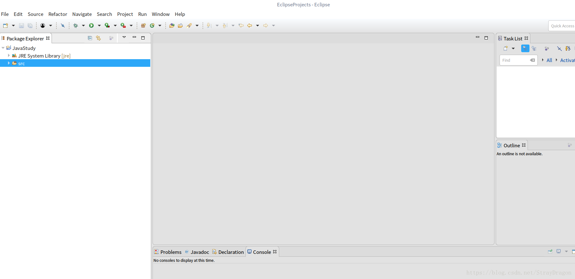Screen dimensions: 575x279
Task: Click the Run External Tools icon
Action: pyautogui.click(x=123, y=25)
